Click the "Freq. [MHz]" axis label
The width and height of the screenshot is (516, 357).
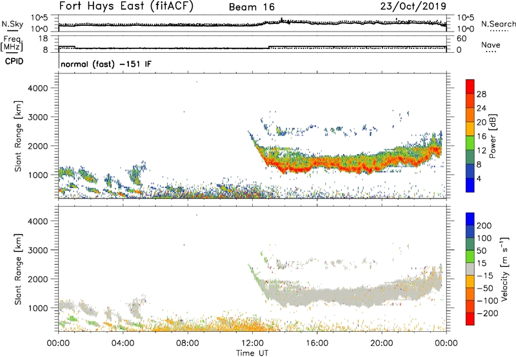pyautogui.click(x=12, y=43)
